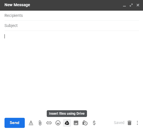
Task: Insert files using the Drive icon
Action: (67, 123)
